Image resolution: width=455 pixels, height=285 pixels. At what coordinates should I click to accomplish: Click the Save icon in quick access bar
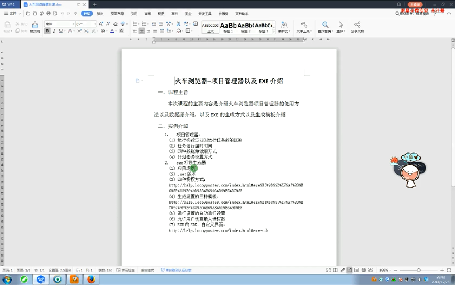pos(35,13)
